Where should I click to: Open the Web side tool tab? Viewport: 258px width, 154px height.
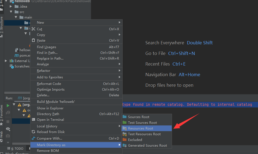tap(1, 136)
